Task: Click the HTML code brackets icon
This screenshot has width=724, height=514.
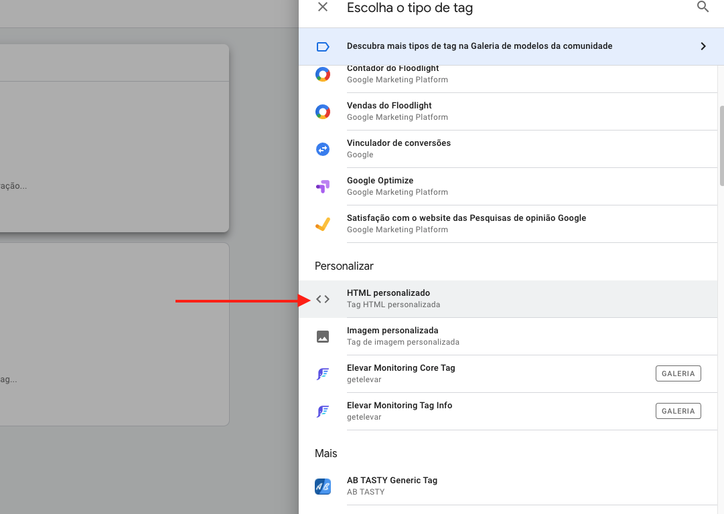Action: pos(323,299)
